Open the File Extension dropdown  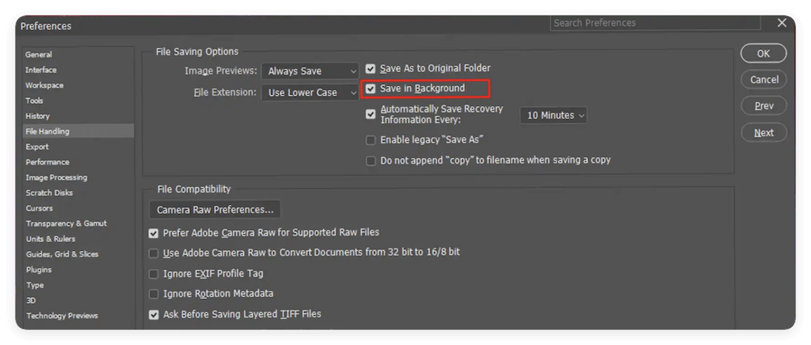coord(310,92)
